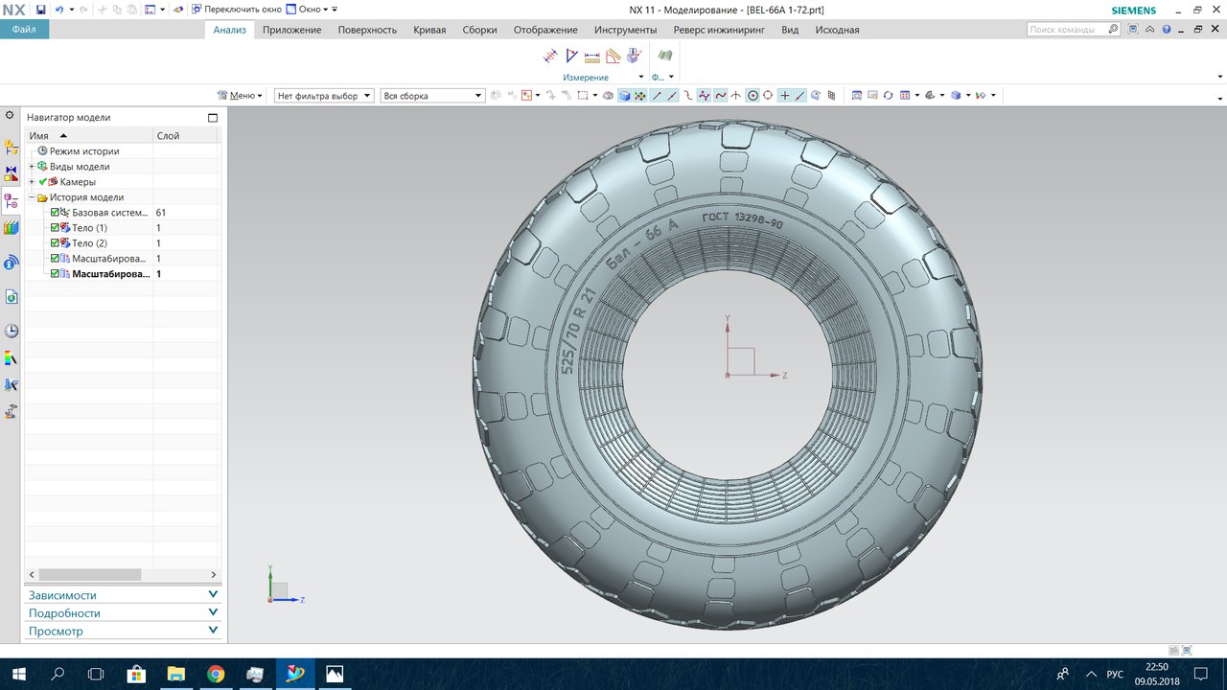This screenshot has width=1227, height=690.
Task: Click the measure bodies icon in ribbon
Action: [x=633, y=57]
